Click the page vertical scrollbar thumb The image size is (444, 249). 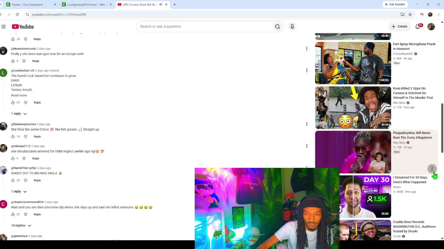pos(442,128)
